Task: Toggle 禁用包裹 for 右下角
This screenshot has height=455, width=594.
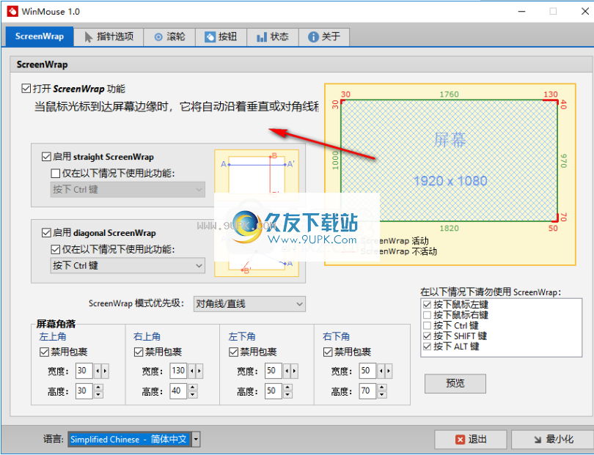Action: 328,352
